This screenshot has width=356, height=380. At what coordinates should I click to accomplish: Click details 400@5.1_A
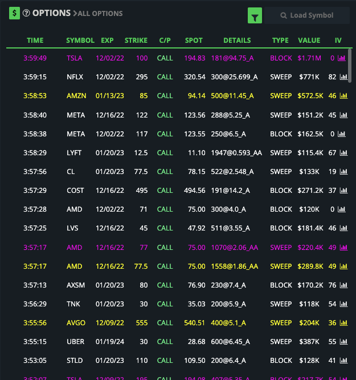click(x=228, y=323)
